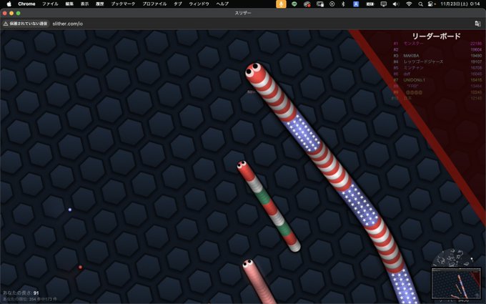Click the リーダーボード heading
The height and width of the screenshot is (304, 486).
(x=437, y=36)
